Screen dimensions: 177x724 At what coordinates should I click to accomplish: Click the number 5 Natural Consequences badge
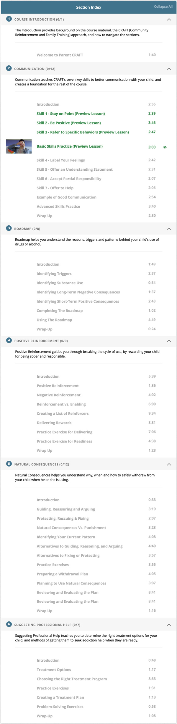click(x=9, y=464)
